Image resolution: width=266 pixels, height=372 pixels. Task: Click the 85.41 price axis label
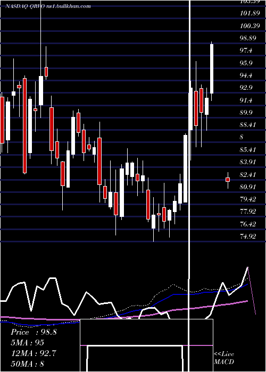(248, 150)
